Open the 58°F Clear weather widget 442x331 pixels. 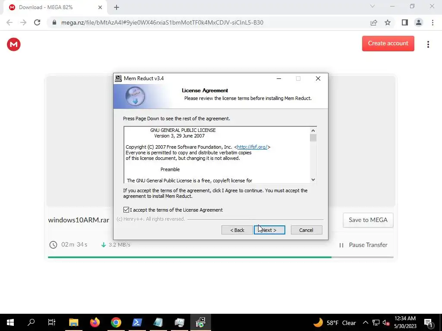tap(335, 322)
